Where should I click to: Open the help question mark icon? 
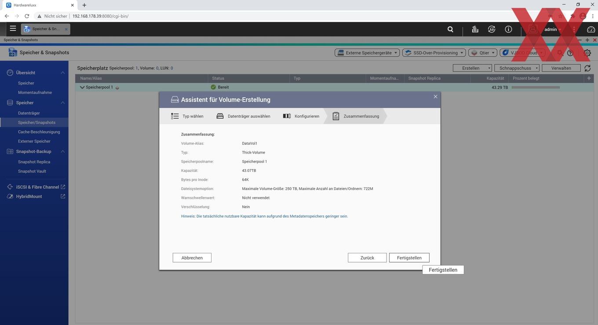pyautogui.click(x=570, y=53)
